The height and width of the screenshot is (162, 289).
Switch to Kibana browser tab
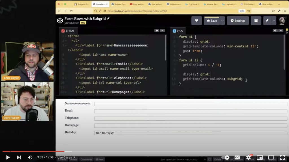(x=211, y=4)
